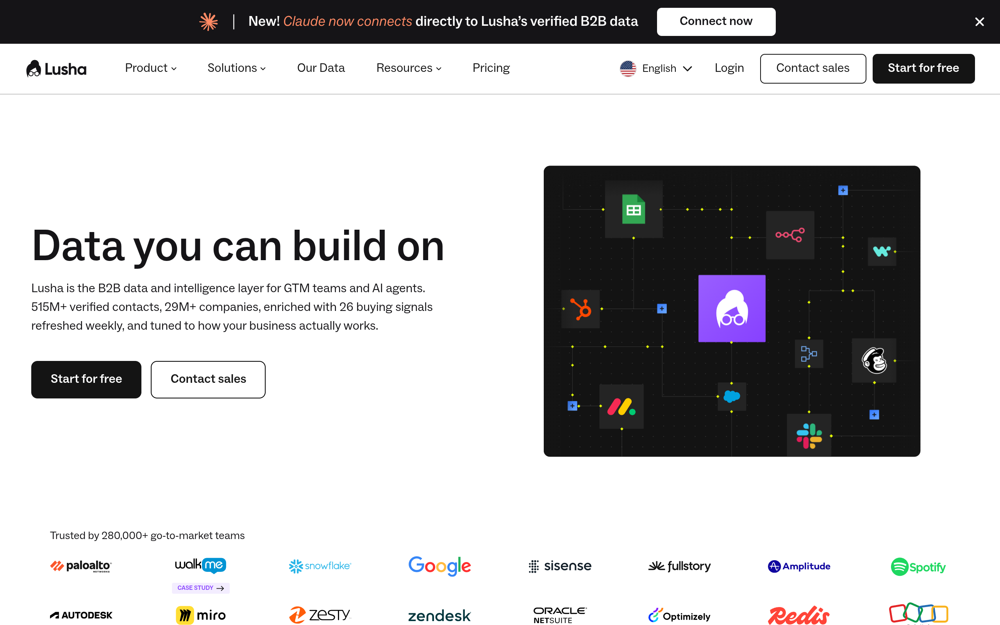Viewport: 1000px width, 625px height.
Task: Expand the Resources menu
Action: click(x=409, y=68)
